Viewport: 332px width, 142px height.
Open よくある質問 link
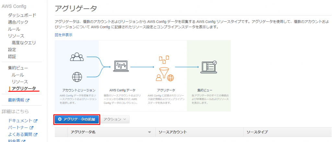coord(20,134)
